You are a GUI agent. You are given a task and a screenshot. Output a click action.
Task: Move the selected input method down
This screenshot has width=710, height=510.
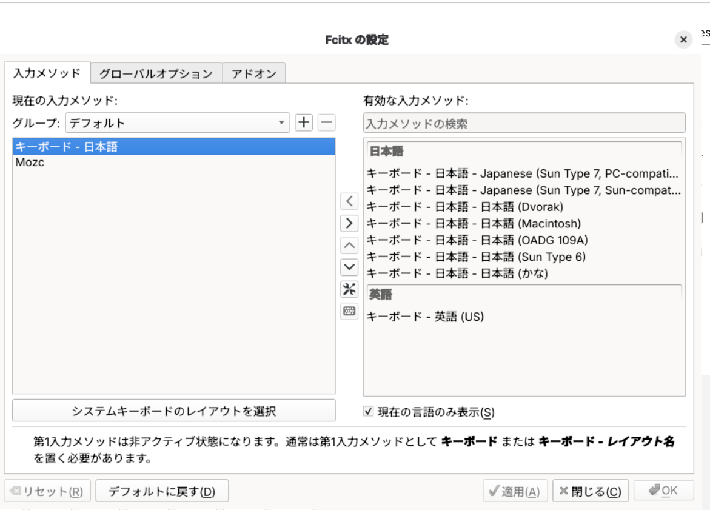point(349,267)
